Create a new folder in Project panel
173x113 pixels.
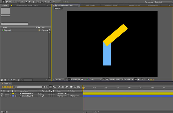tap(5, 80)
